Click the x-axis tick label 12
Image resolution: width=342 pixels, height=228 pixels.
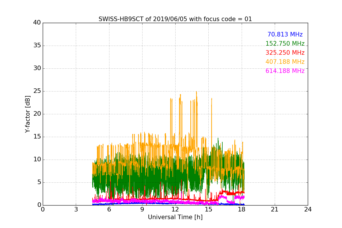(x=175, y=209)
